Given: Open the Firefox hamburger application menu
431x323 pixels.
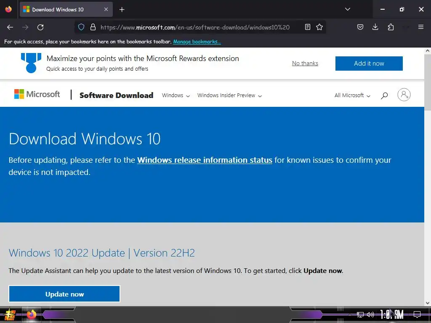Looking at the screenshot, I should (421, 27).
